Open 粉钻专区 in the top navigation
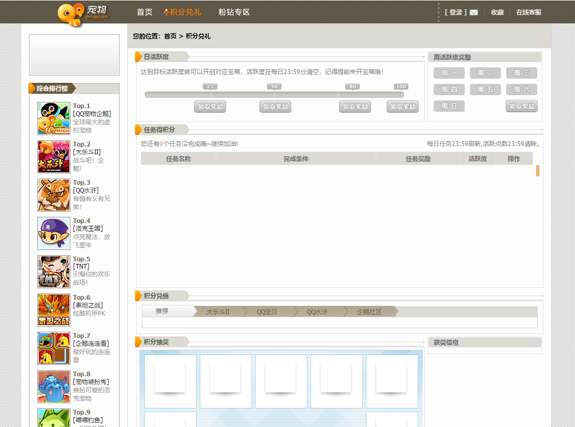 (x=234, y=12)
